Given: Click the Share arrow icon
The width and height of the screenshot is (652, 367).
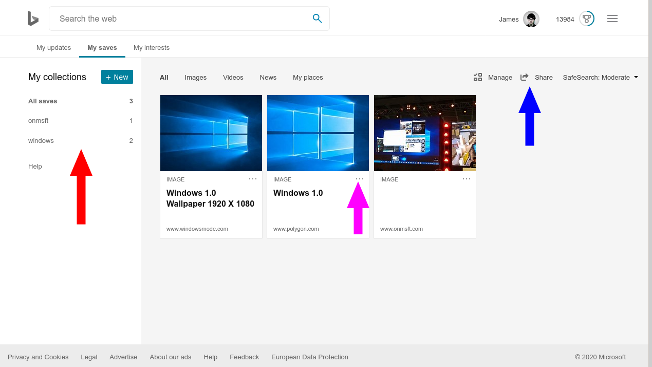Looking at the screenshot, I should (525, 77).
